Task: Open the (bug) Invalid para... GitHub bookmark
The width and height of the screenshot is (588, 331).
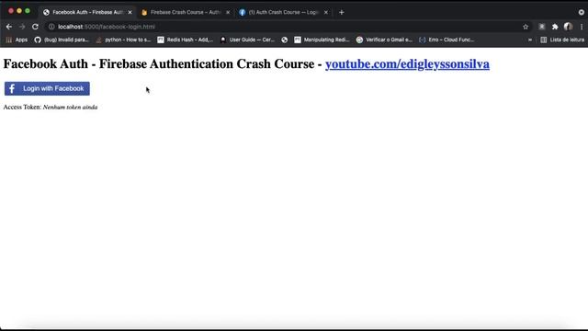Action: 62,40
